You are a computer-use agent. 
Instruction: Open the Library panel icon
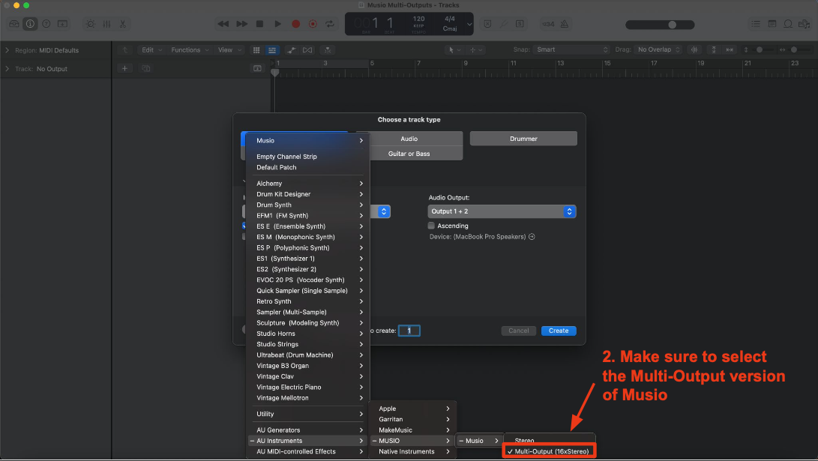pyautogui.click(x=14, y=24)
